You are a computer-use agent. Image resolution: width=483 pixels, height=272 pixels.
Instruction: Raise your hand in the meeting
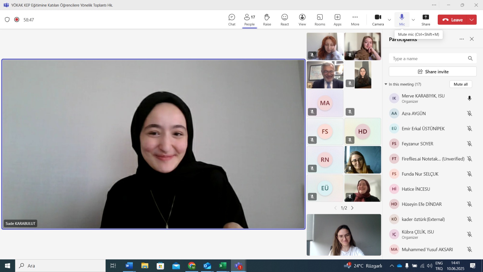[x=267, y=20]
